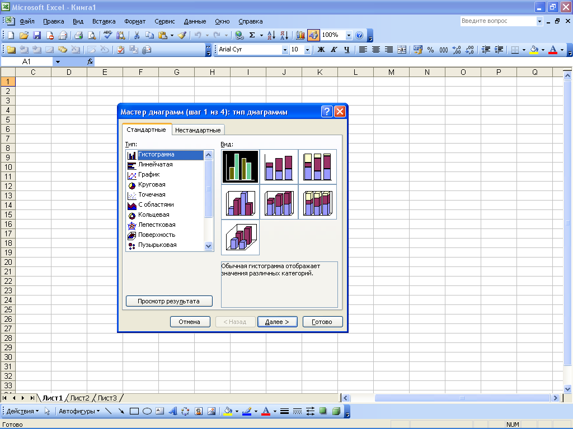Open the Файл menu

27,21
